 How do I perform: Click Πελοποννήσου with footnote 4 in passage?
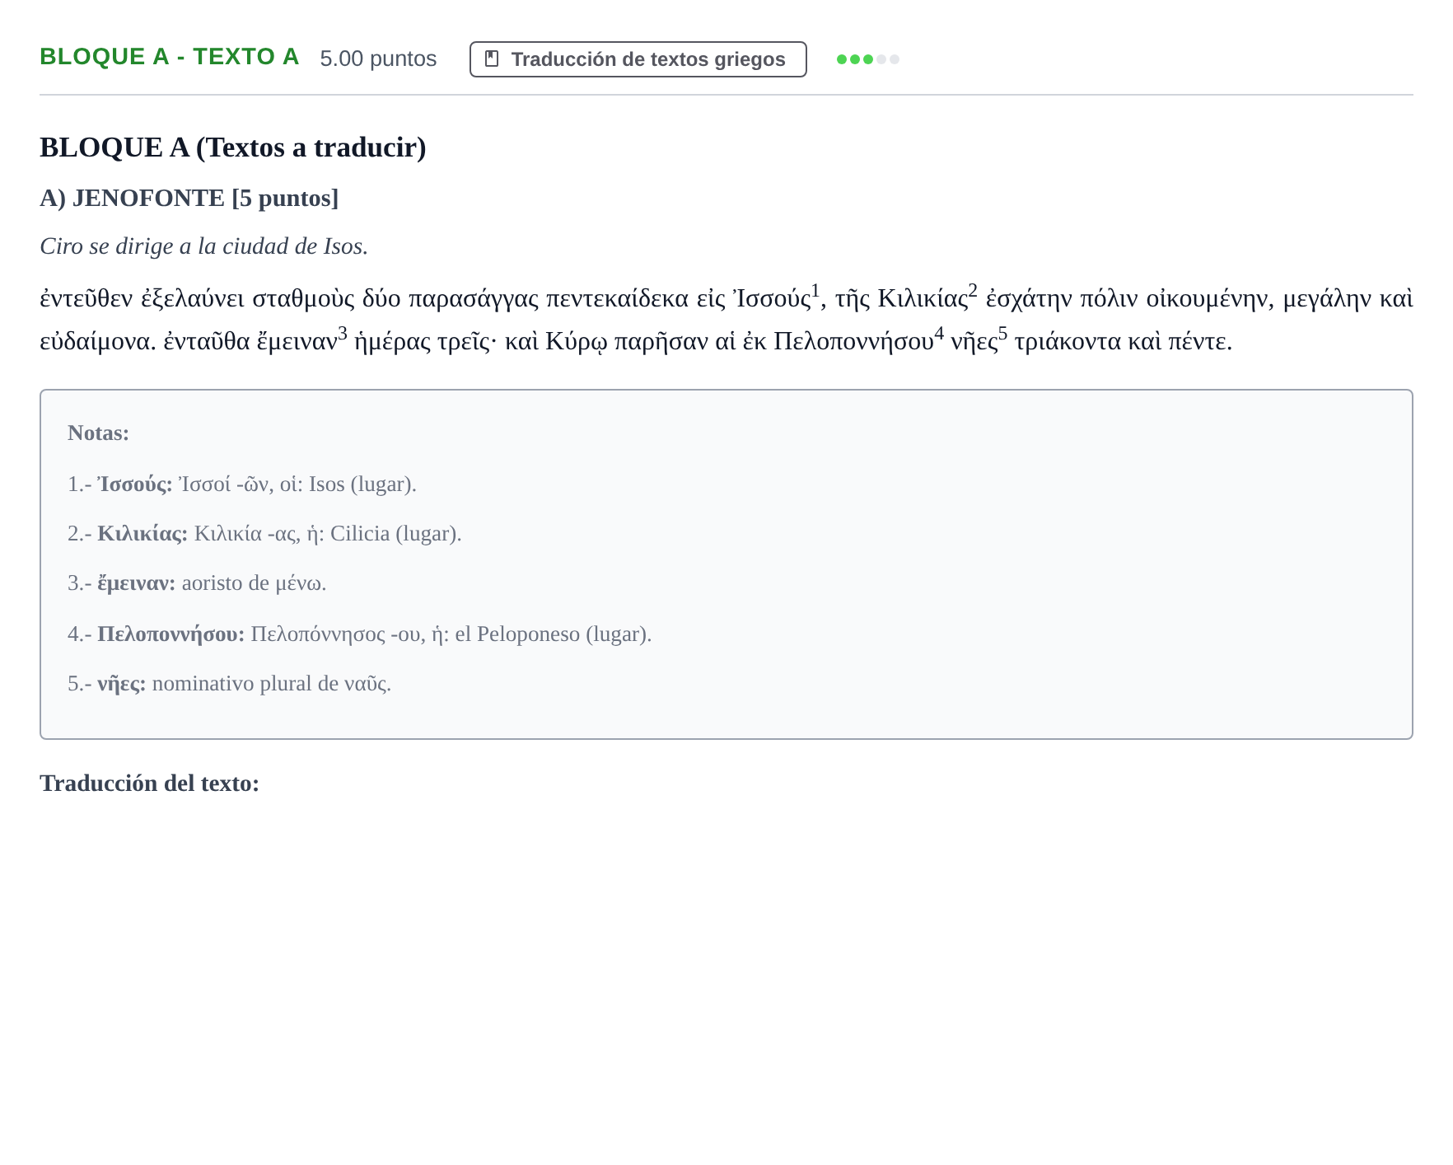(x=858, y=339)
